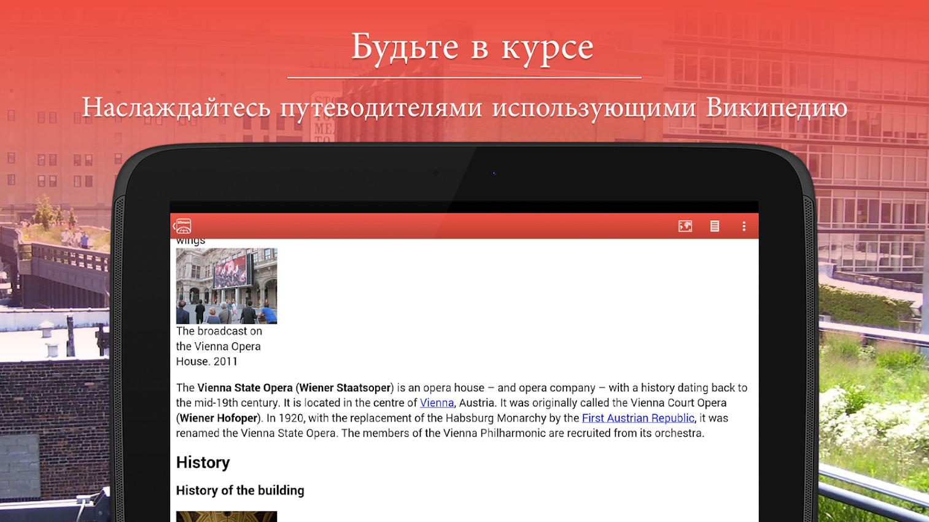This screenshot has width=929, height=522.
Task: Open the article contents list icon
Action: click(715, 226)
